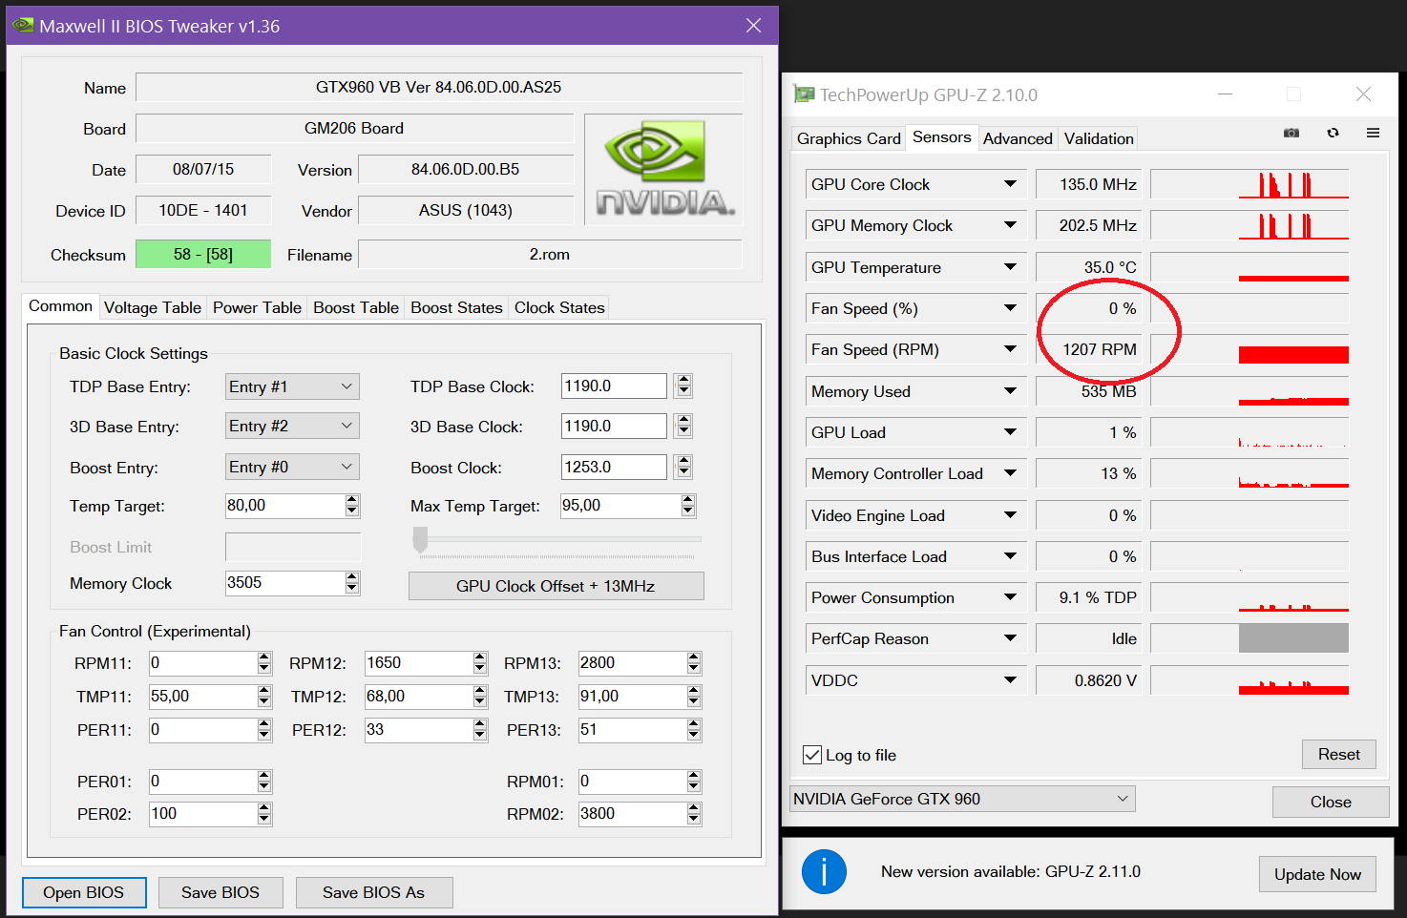Click the 3D Base Clock value field
Viewport: 1407px width, 918px height.
pyautogui.click(x=614, y=426)
